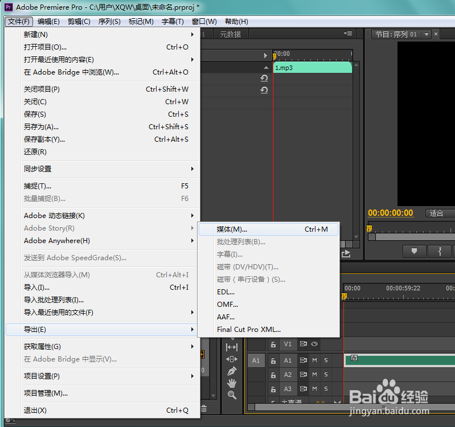The image size is (455, 427).
Task: Click the export frame icon in effect panel
Action: (346, 253)
